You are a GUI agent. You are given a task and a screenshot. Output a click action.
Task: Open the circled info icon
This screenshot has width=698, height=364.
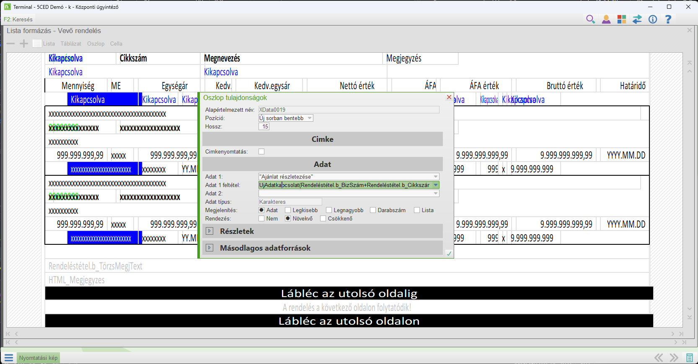pyautogui.click(x=653, y=19)
